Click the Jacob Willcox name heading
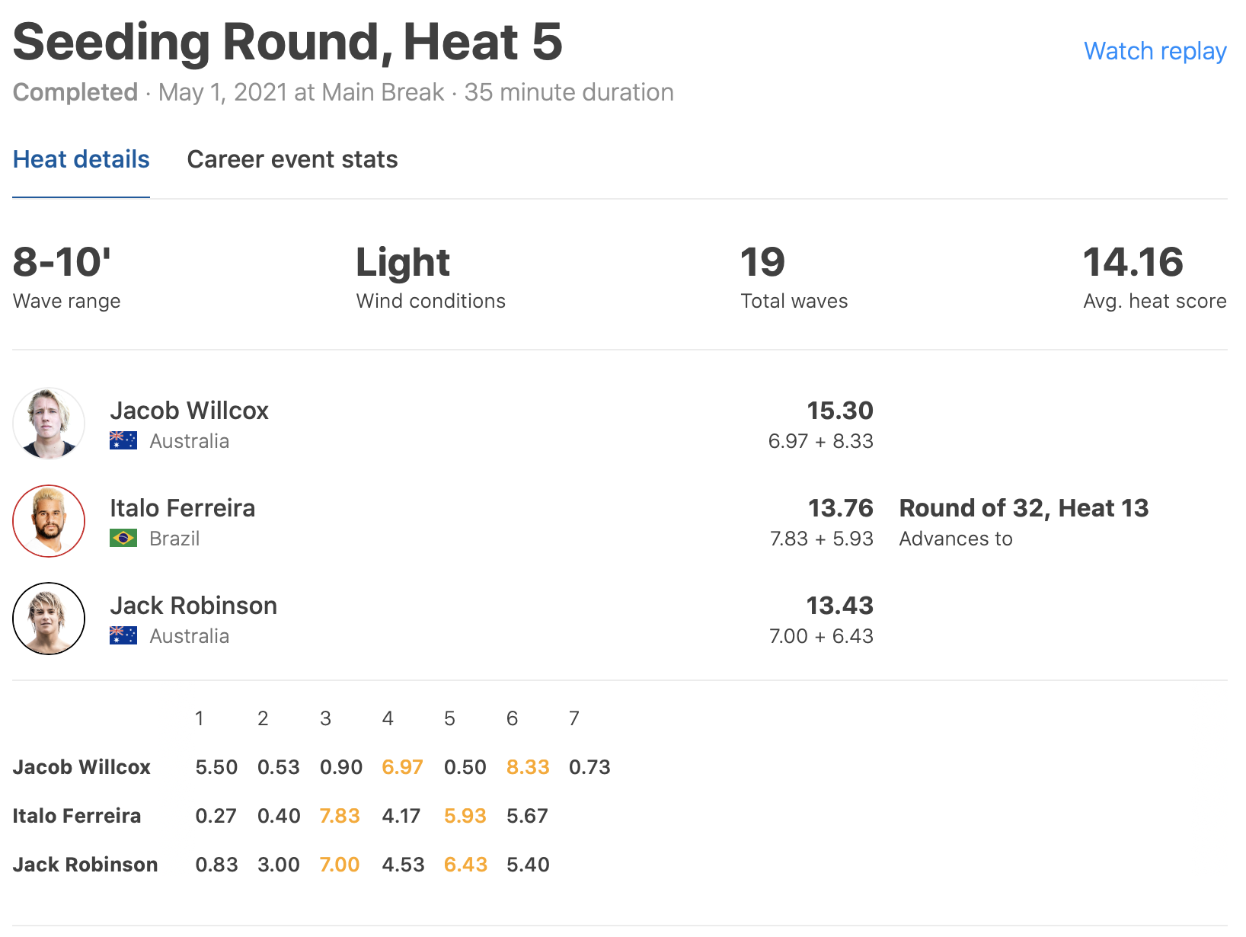The width and height of the screenshot is (1246, 937). pos(189,411)
